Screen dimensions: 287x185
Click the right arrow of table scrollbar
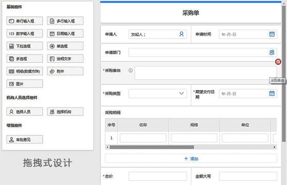click(x=274, y=147)
